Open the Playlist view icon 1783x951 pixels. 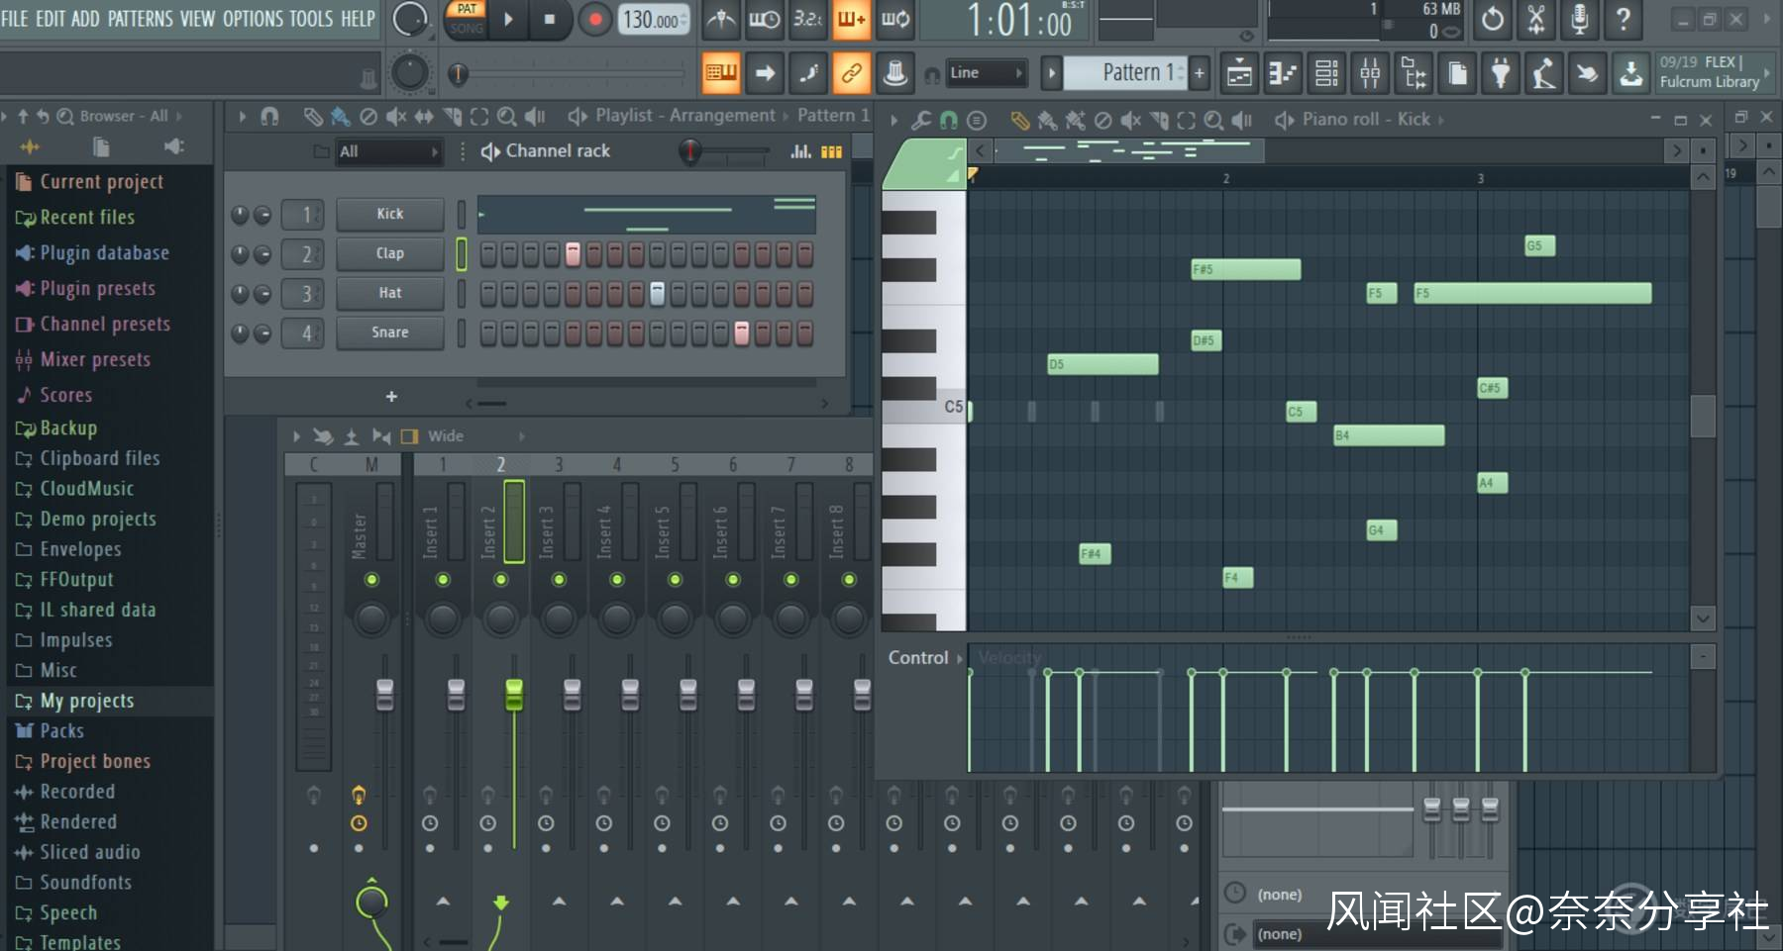pos(1239,73)
